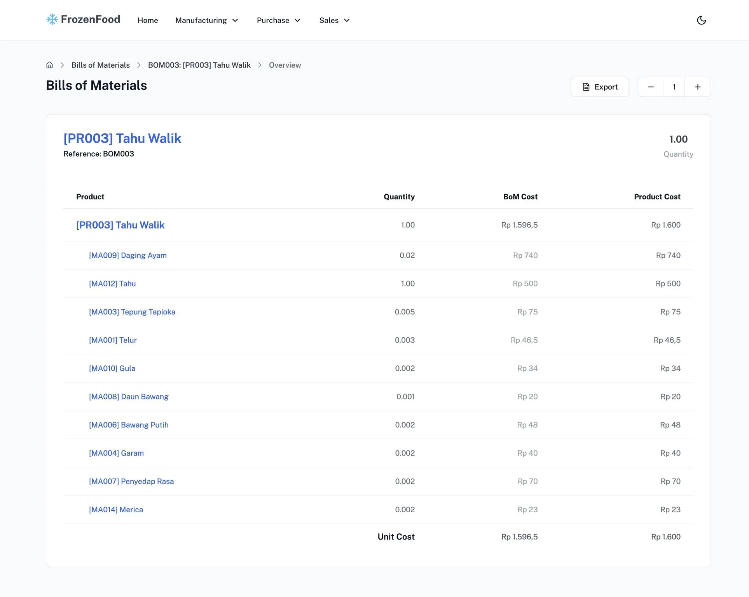The width and height of the screenshot is (749, 597).
Task: Open the Home menu item
Action: pyautogui.click(x=148, y=20)
